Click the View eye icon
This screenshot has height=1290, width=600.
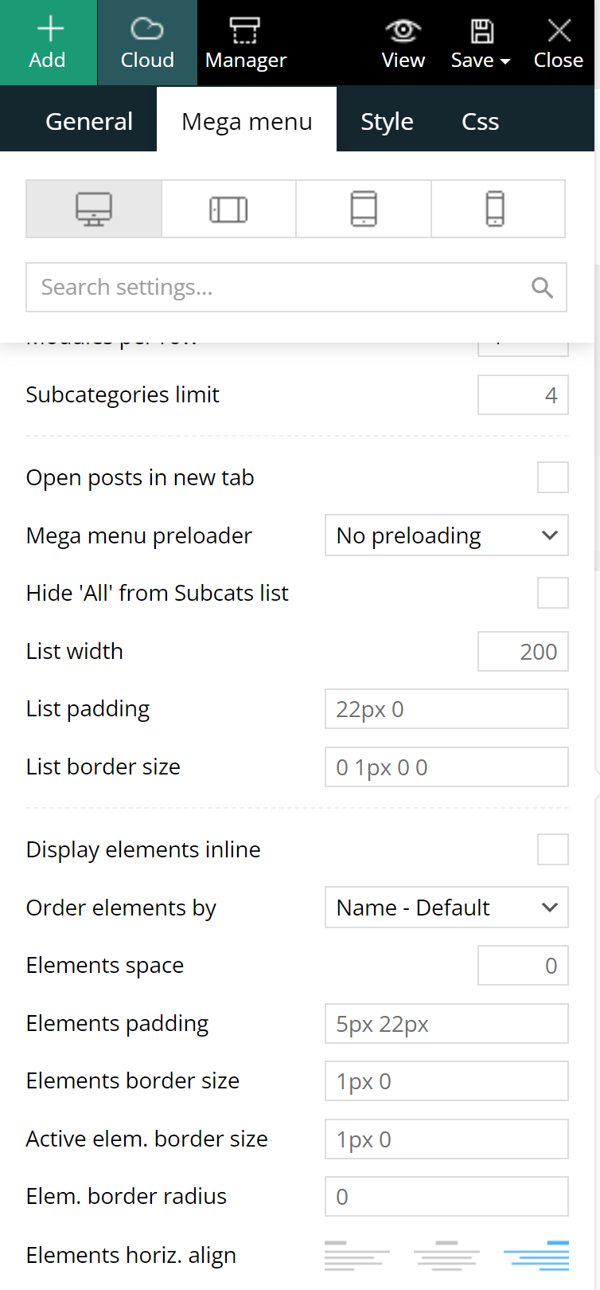[x=403, y=30]
